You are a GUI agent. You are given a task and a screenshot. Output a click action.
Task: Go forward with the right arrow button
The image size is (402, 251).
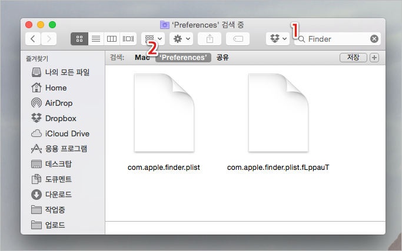(49, 39)
